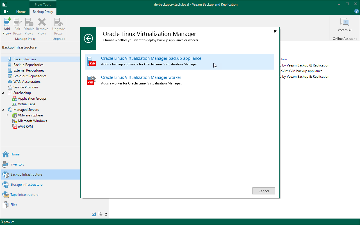Select Service Providers in the tree

26,87
